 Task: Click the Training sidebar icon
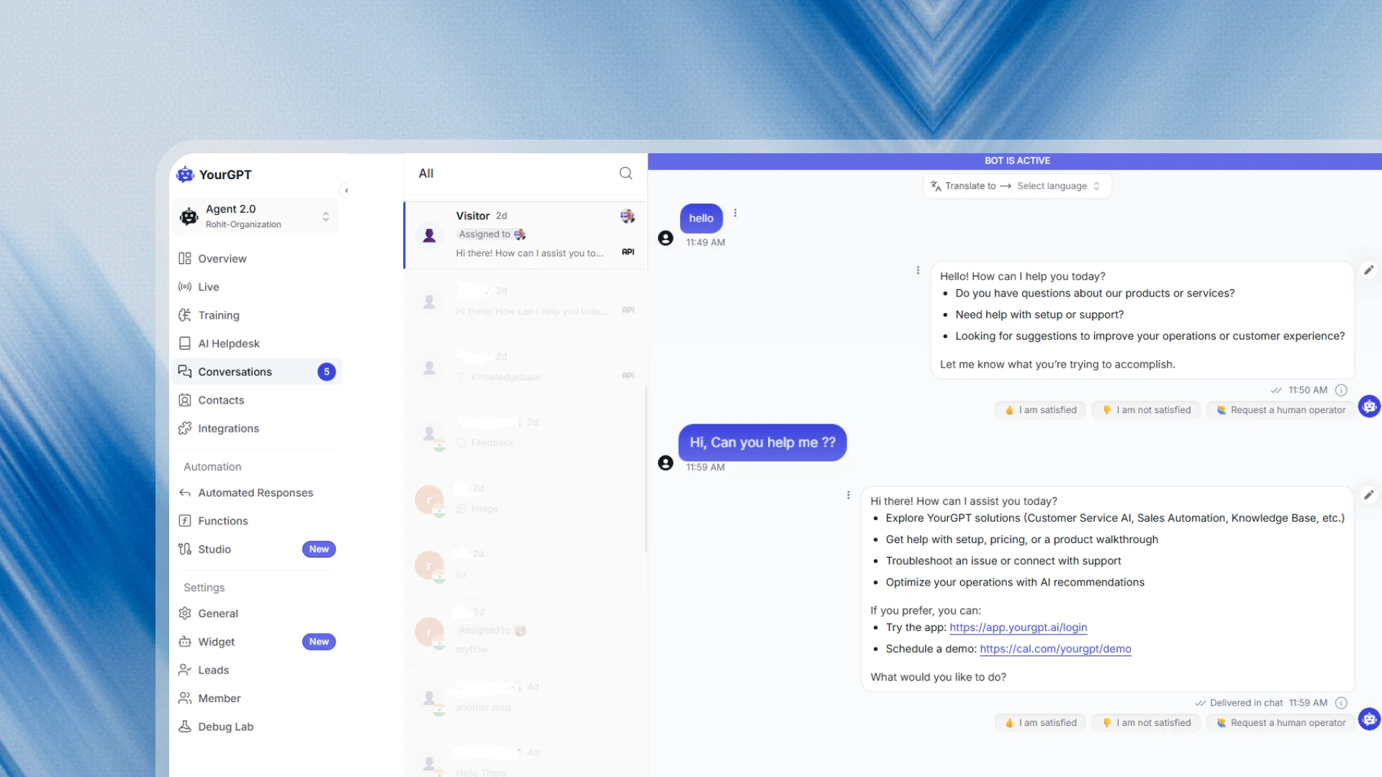185,315
